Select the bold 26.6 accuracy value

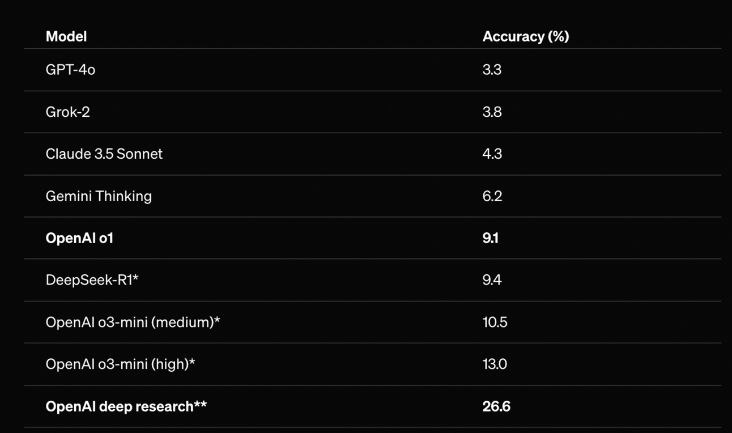pyautogui.click(x=496, y=406)
